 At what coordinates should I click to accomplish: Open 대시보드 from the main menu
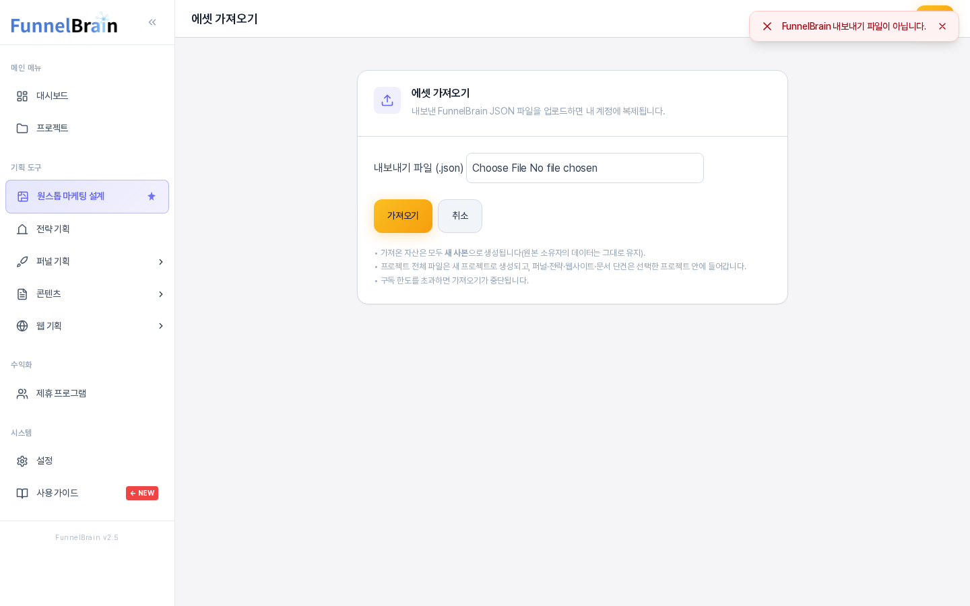[87, 96]
